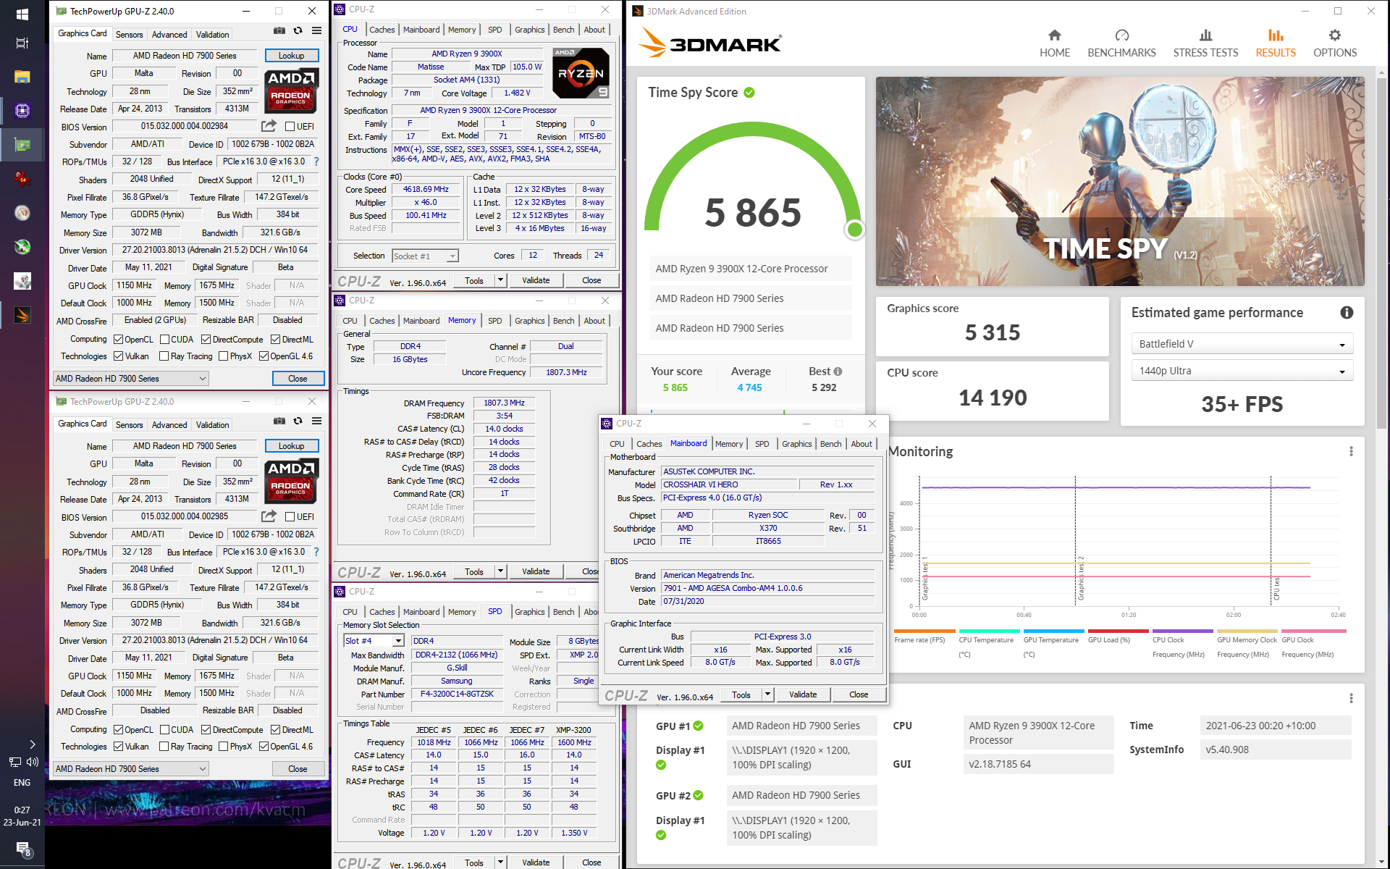The width and height of the screenshot is (1390, 869).
Task: Toggle OpenCL checkbox in top GPU-Z
Action: (x=118, y=339)
